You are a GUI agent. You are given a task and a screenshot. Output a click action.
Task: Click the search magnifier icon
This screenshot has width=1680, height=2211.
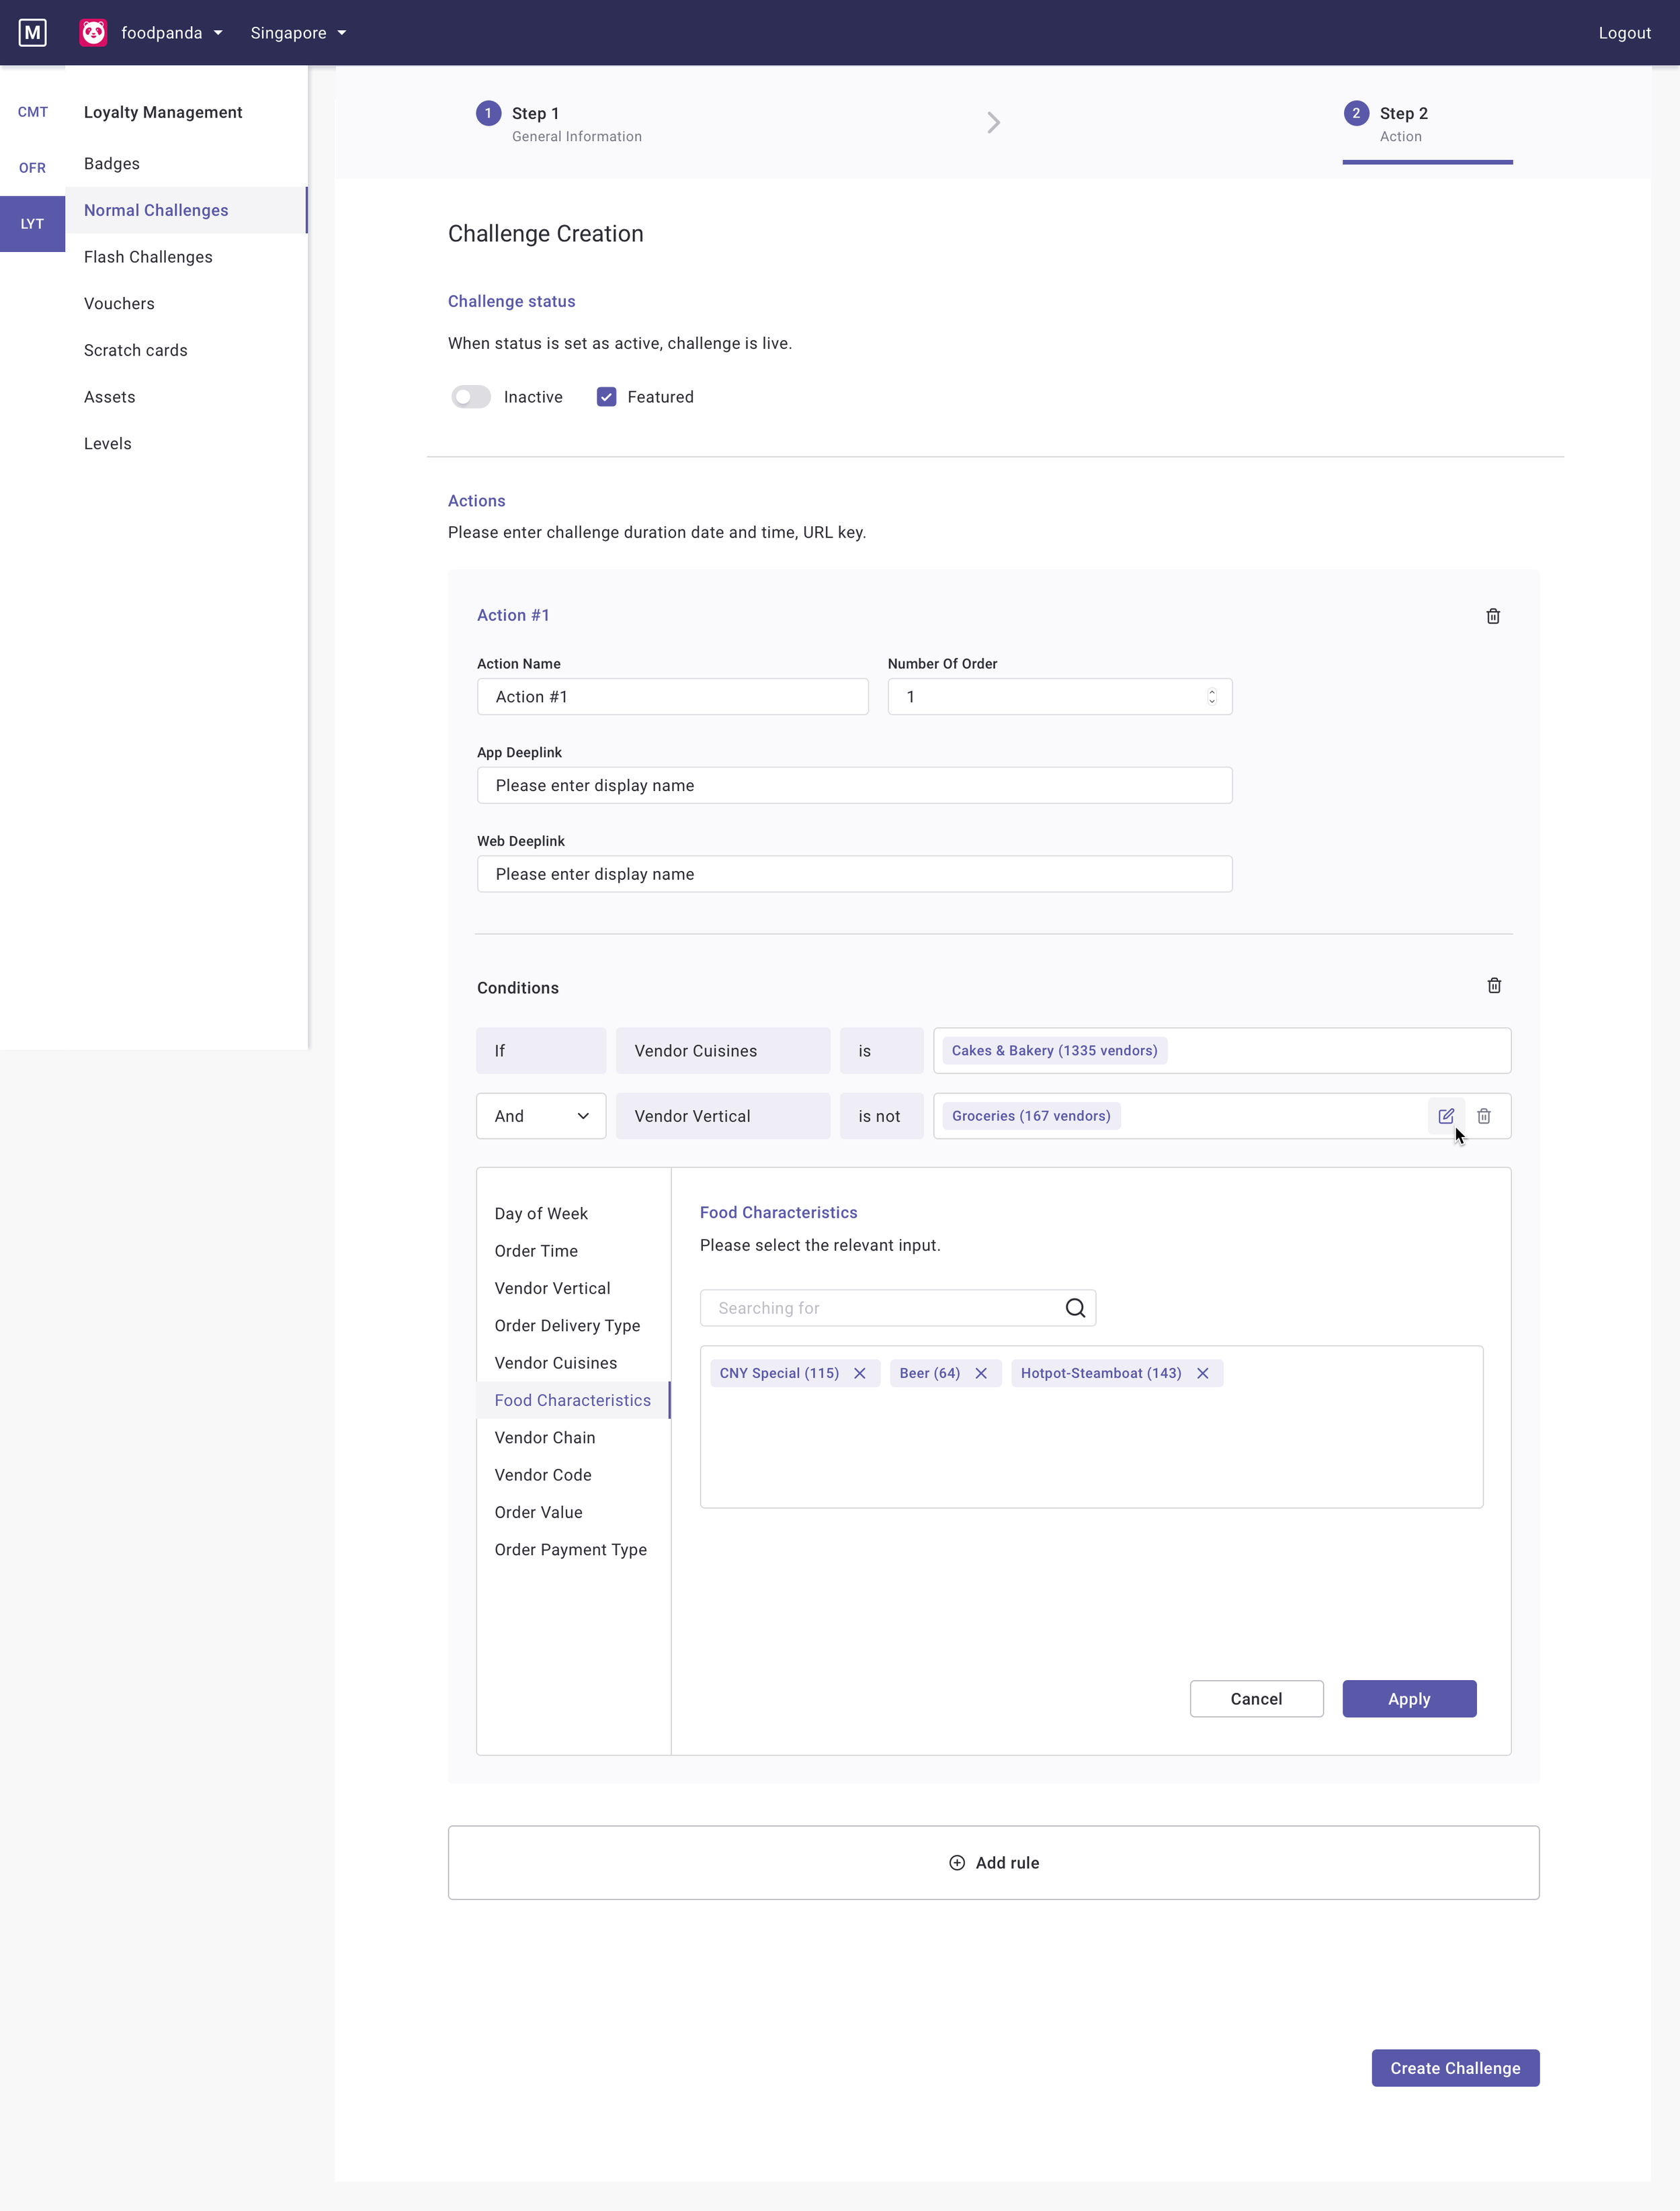1075,1308
